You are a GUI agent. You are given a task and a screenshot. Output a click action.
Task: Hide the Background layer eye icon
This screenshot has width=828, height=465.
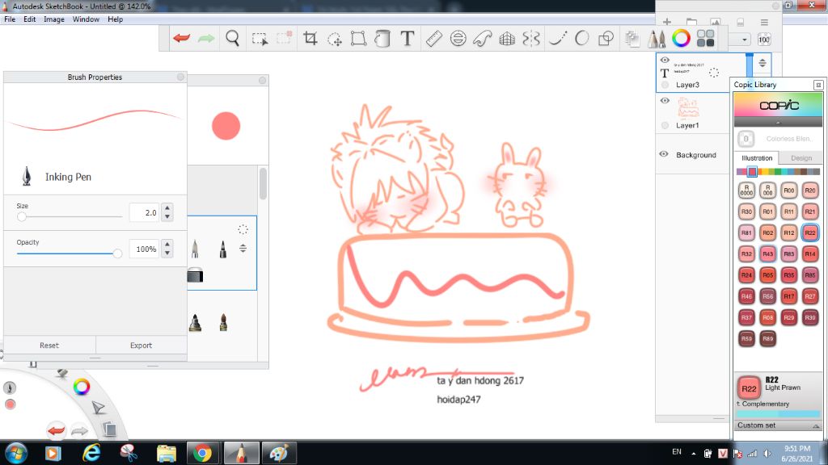pos(664,154)
